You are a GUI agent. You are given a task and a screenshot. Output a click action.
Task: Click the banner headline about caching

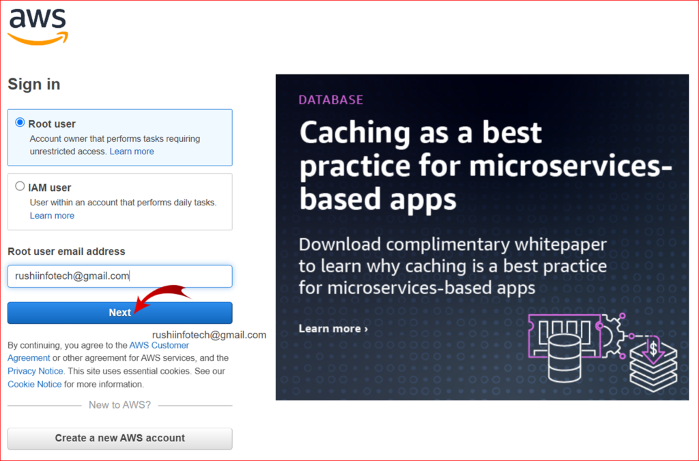pyautogui.click(x=485, y=165)
